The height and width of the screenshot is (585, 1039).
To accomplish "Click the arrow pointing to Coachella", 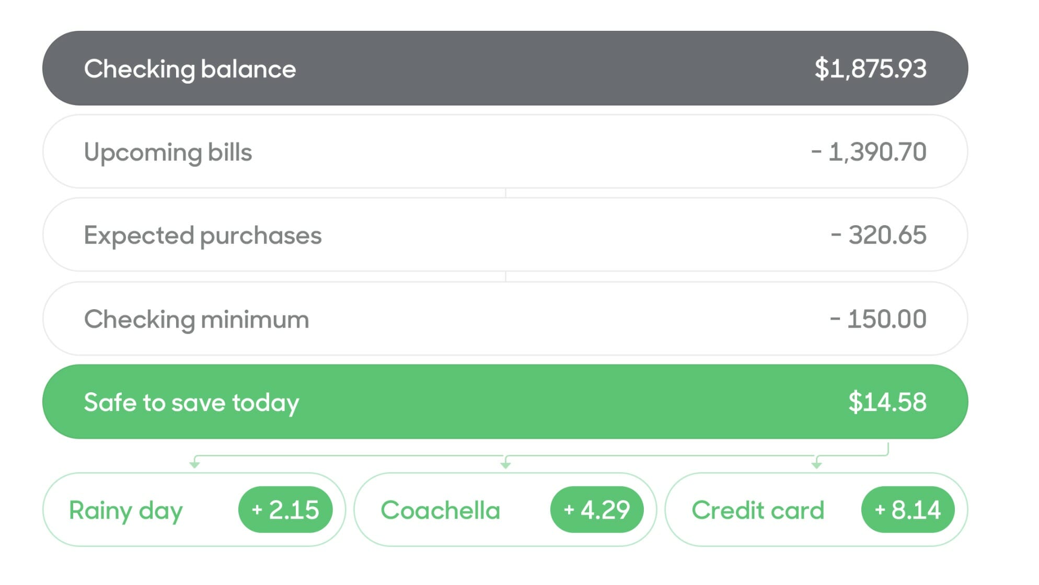I will 505,463.
